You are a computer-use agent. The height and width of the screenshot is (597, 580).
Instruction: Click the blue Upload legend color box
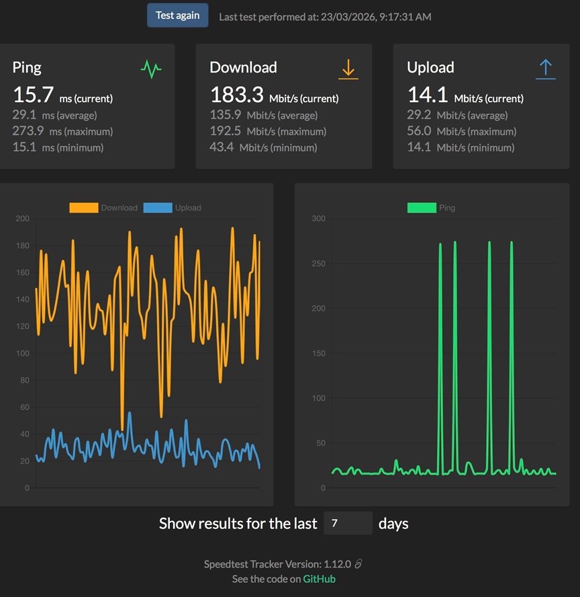tap(158, 208)
